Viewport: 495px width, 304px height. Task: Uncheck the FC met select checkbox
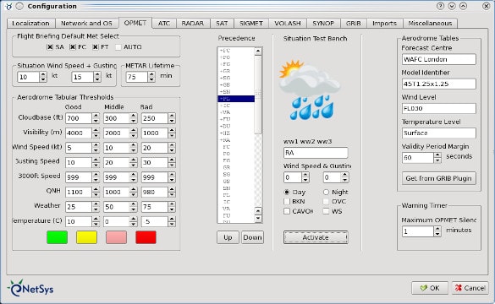coord(73,47)
